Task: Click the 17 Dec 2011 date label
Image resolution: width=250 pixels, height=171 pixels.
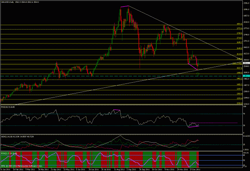Action: click(x=194, y=170)
